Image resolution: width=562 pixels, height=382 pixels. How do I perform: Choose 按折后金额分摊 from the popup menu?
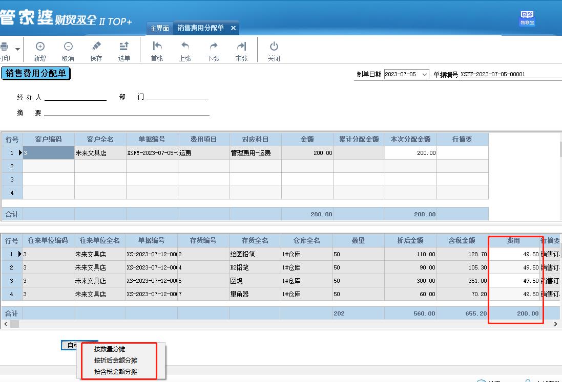[x=116, y=361]
